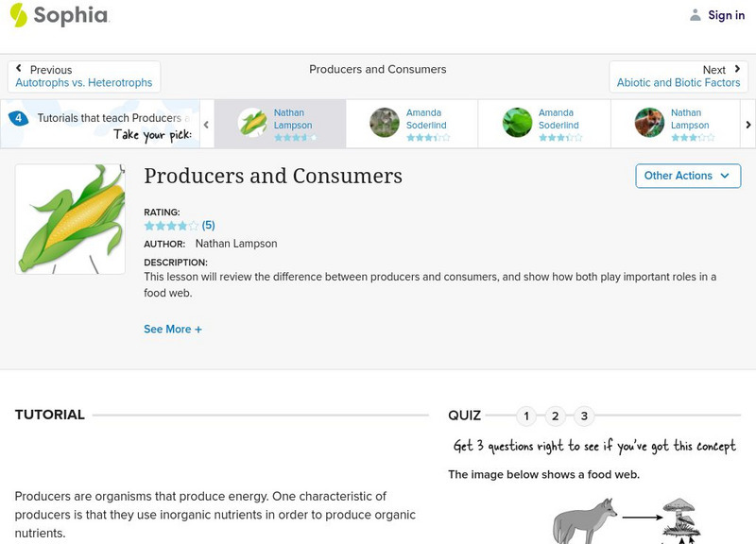Select first Amanda Soderlind tutorial thumbnail
This screenshot has height=544, width=756.
tap(385, 123)
